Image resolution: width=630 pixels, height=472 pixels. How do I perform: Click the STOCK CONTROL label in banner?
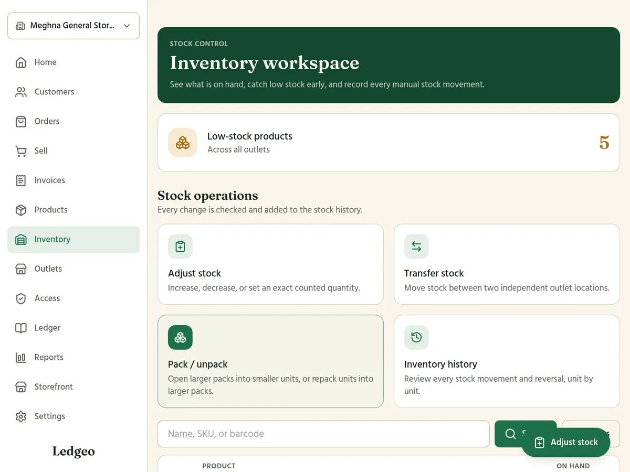tap(199, 44)
